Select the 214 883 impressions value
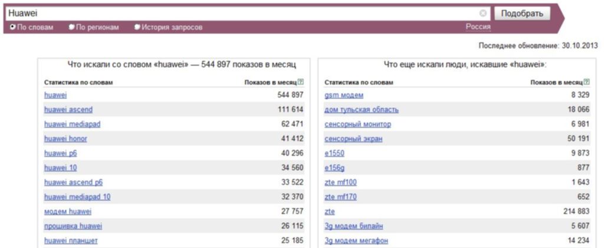 coord(576,211)
